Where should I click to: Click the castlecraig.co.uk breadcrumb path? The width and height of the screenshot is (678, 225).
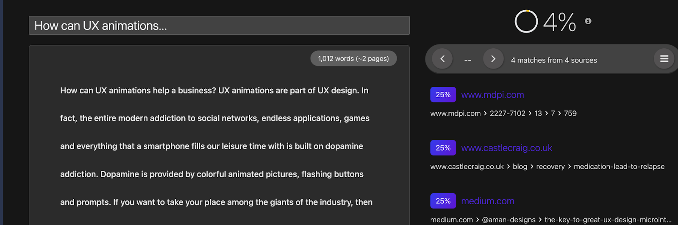(547, 167)
